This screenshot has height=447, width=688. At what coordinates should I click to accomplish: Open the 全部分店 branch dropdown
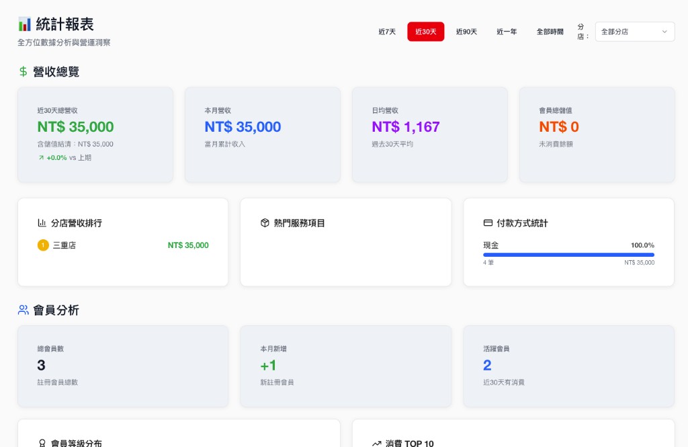634,31
